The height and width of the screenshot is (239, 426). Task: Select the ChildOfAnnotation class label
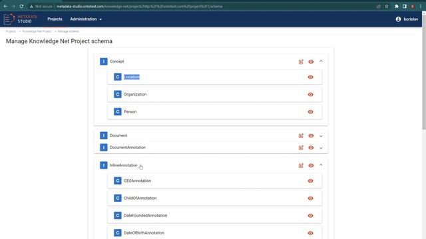point(140,198)
